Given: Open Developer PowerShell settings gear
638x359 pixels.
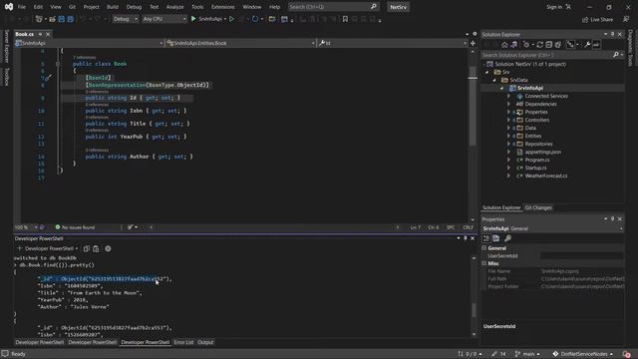Looking at the screenshot, I should [108, 248].
